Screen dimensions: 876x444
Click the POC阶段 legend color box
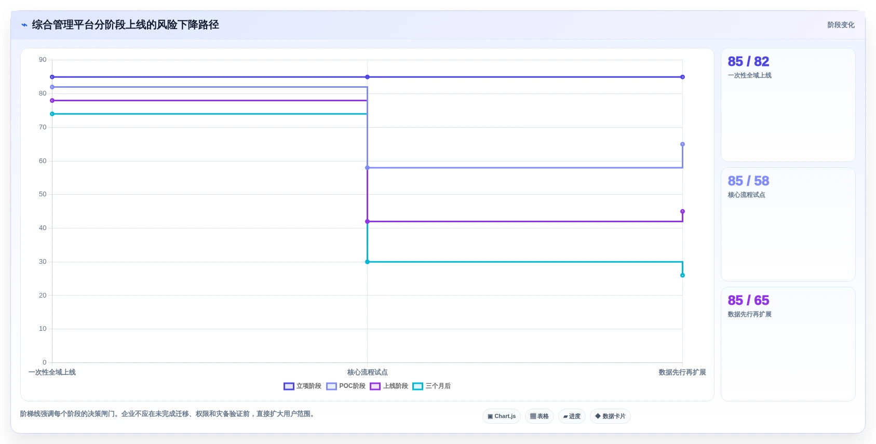point(331,386)
